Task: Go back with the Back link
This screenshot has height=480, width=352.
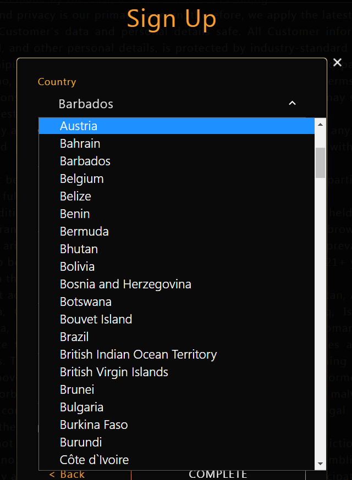Action: (67, 475)
